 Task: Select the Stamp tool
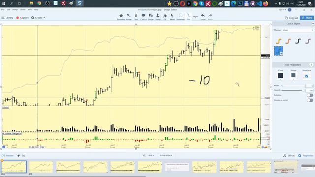point(157,17)
